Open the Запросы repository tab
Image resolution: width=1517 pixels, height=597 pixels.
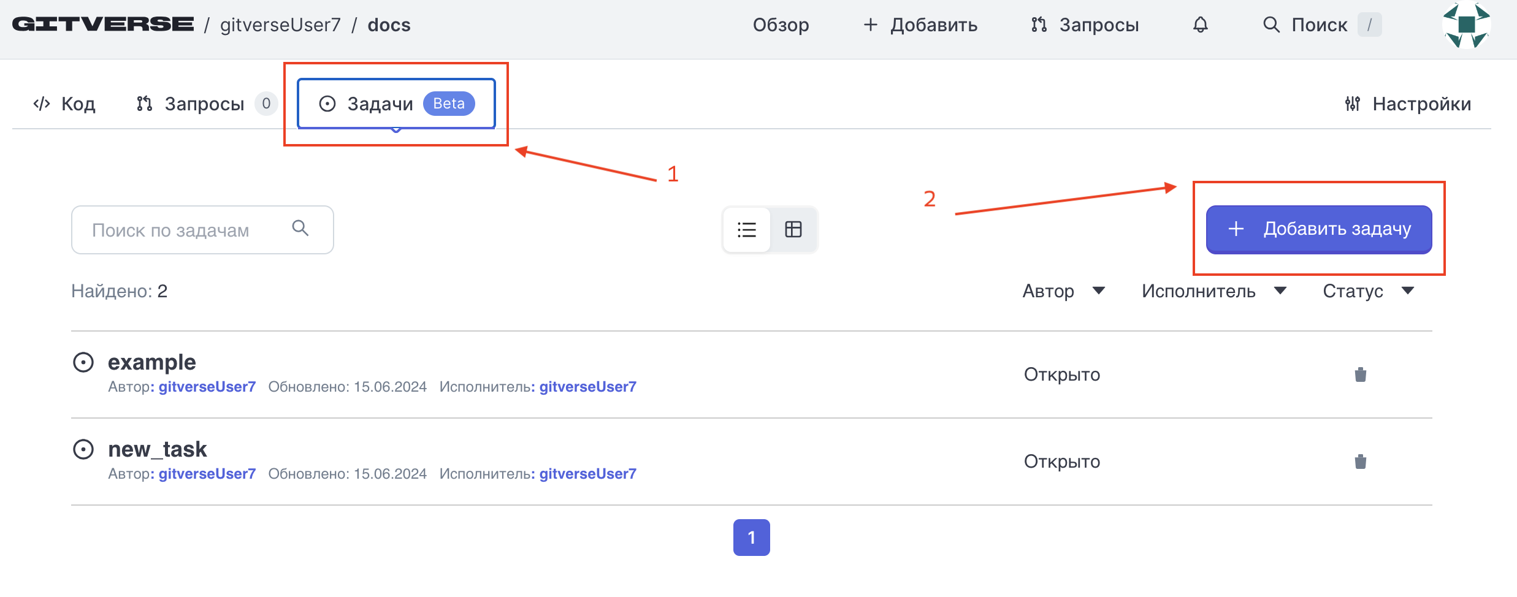tap(206, 104)
